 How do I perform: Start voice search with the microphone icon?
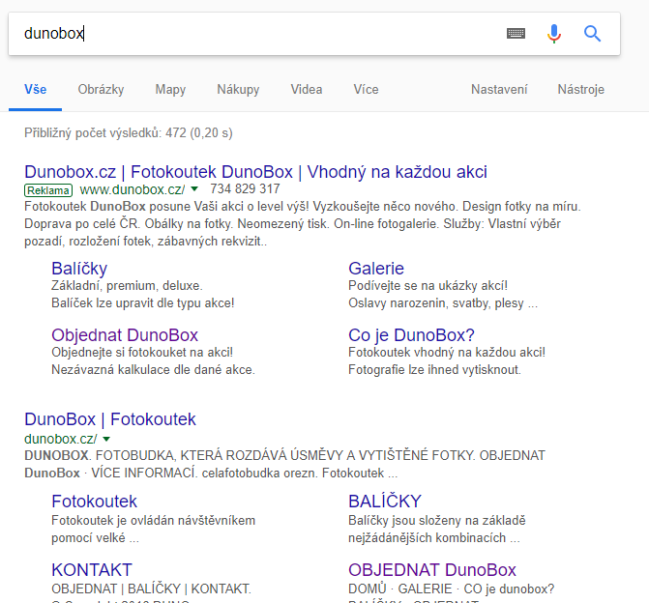pos(554,34)
